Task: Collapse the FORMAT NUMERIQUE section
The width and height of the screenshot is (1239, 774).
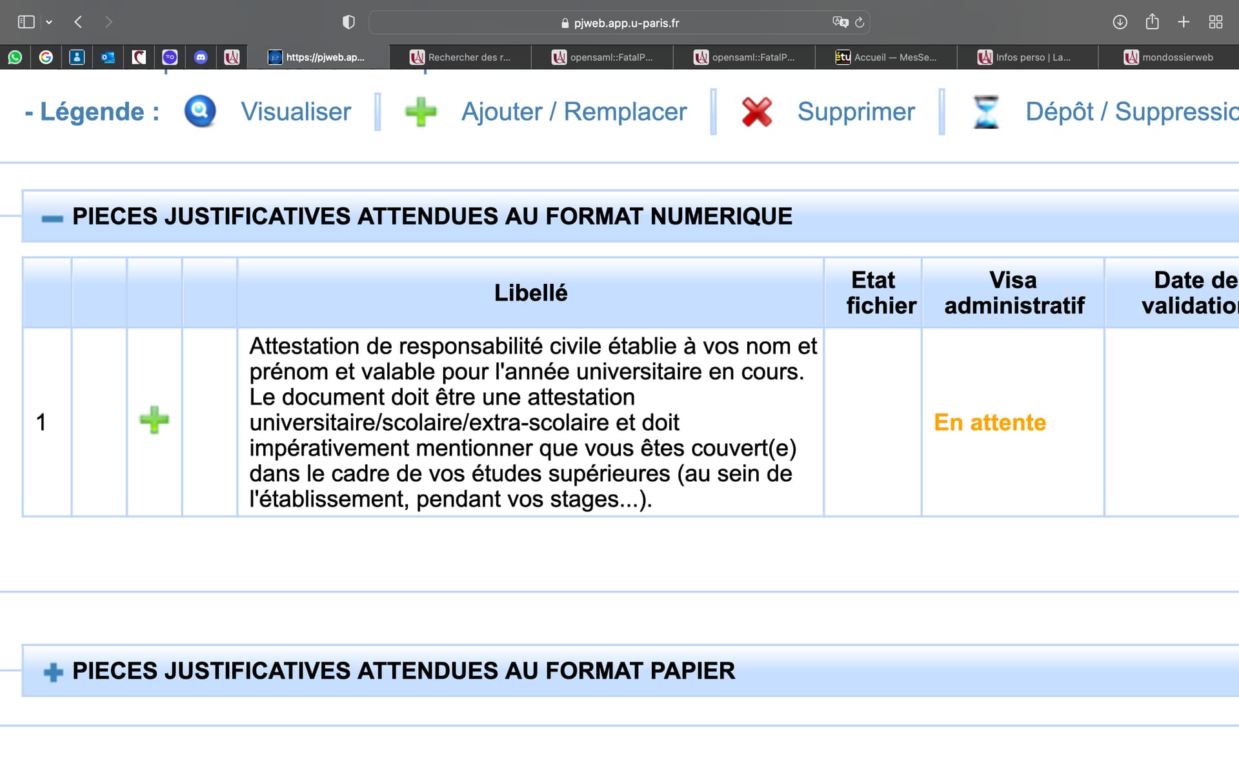Action: click(x=52, y=219)
